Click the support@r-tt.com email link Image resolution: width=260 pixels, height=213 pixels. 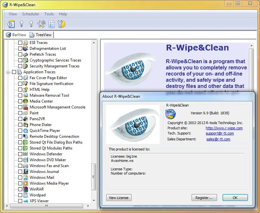click(x=220, y=133)
